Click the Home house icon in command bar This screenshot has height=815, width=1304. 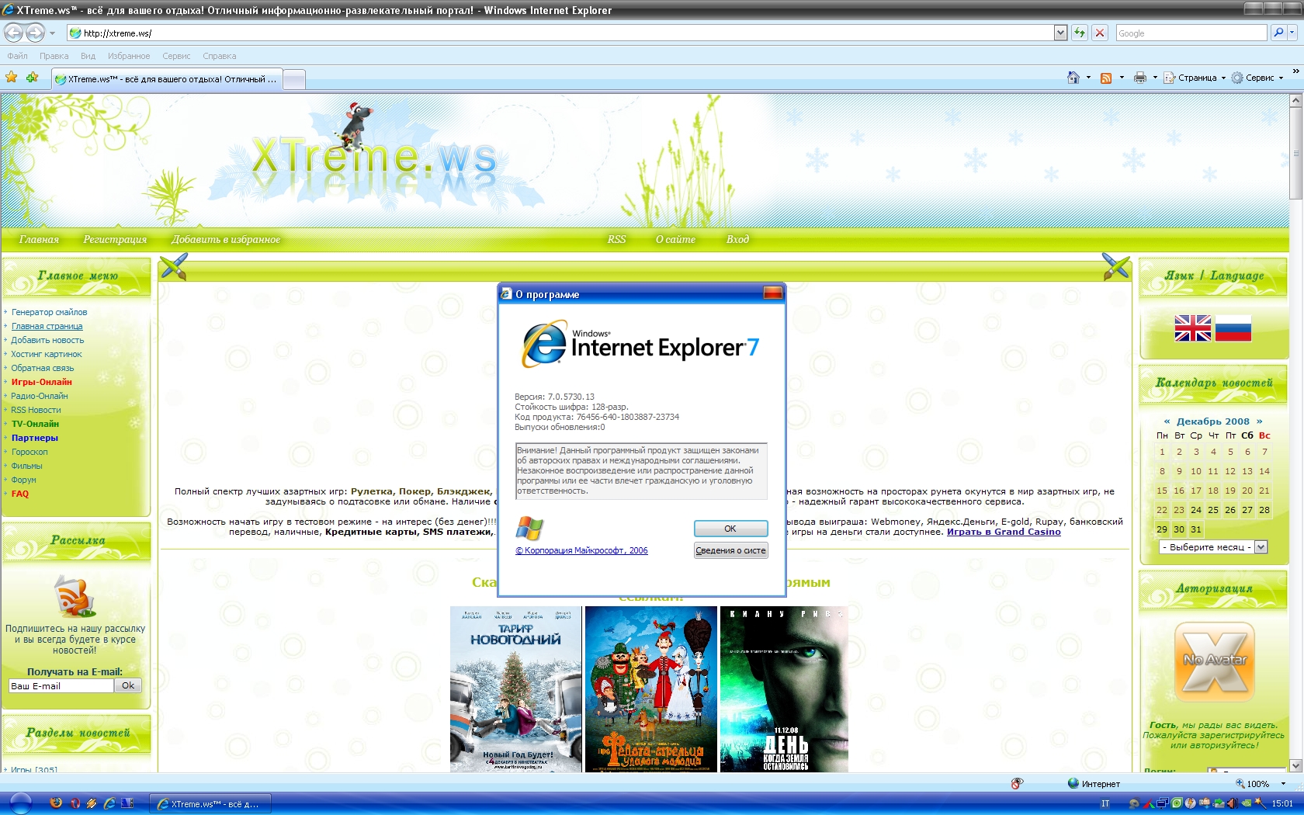[x=1073, y=78]
